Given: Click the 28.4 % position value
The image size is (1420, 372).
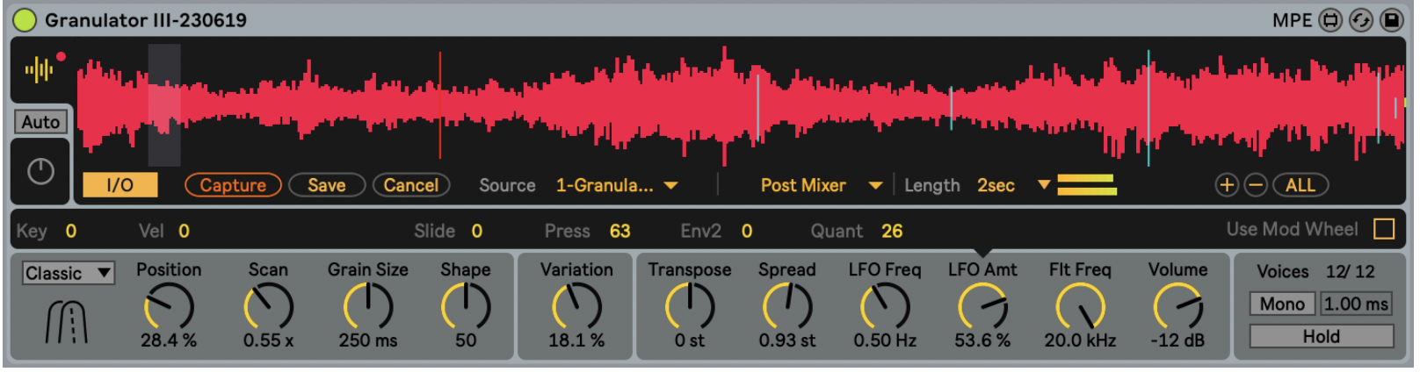Looking at the screenshot, I should (169, 340).
